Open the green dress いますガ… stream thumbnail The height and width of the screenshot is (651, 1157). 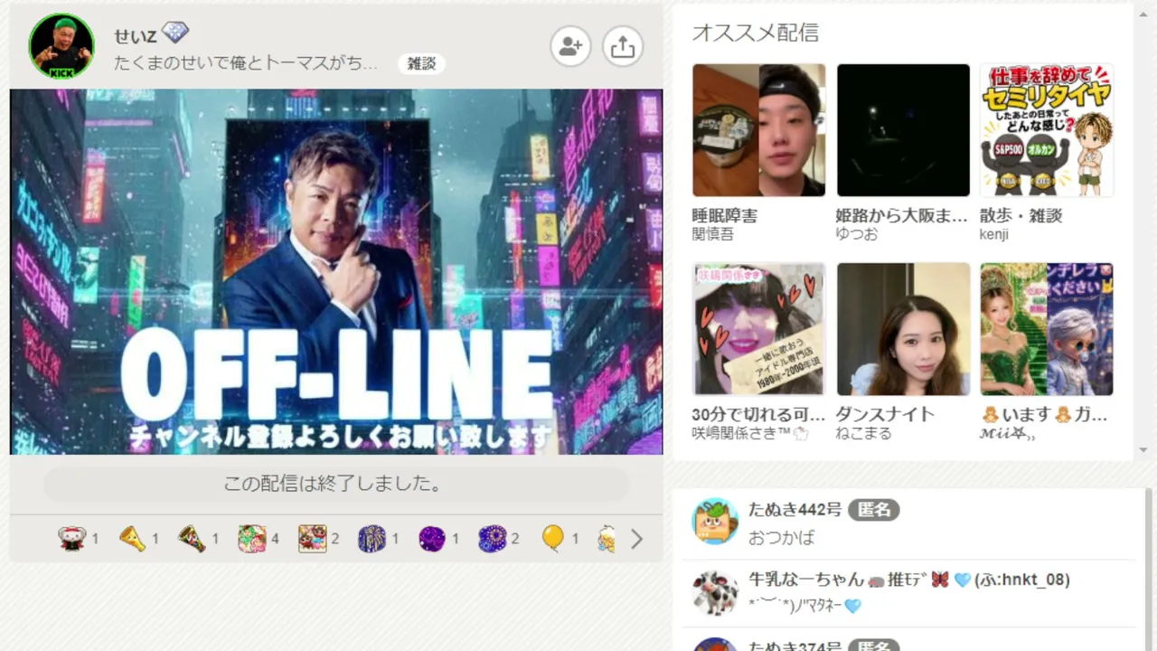tap(1047, 329)
